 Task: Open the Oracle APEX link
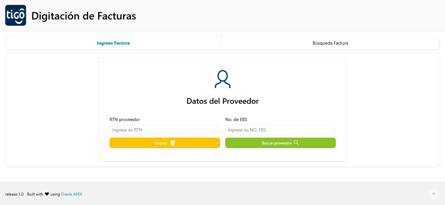pos(71,194)
